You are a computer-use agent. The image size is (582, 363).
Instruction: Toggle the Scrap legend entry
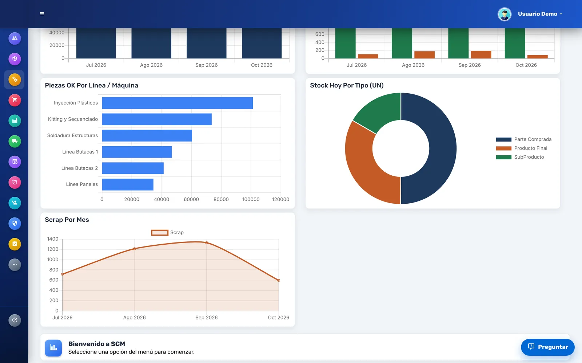(167, 232)
